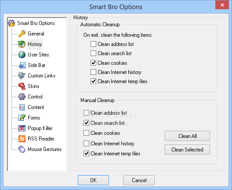232x190 pixels.
Task: Click the Side Bar arrow icon
Action: pyautogui.click(x=22, y=65)
